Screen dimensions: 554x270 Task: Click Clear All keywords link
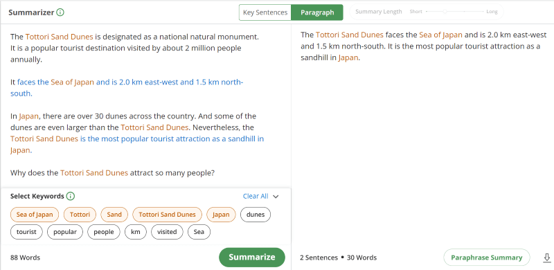point(256,196)
